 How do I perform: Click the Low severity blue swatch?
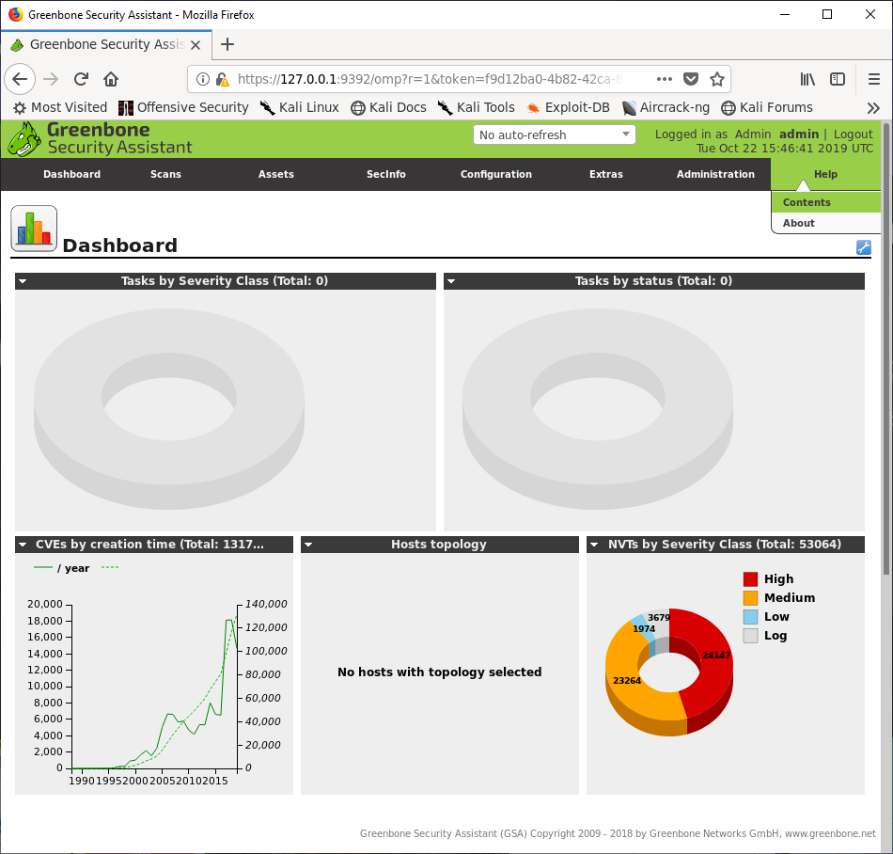click(751, 617)
